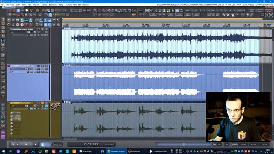Click the playrate slider in transport

coord(184,145)
